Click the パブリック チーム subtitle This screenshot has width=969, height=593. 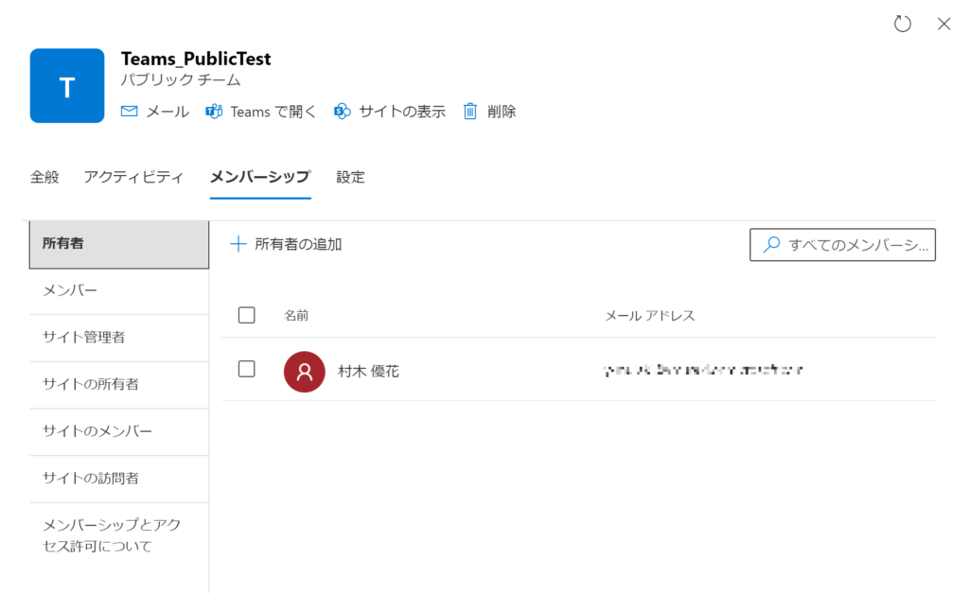(181, 80)
